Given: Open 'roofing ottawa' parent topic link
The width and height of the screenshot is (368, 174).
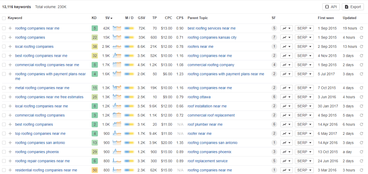Looking at the screenshot, I should pyautogui.click(x=199, y=97).
